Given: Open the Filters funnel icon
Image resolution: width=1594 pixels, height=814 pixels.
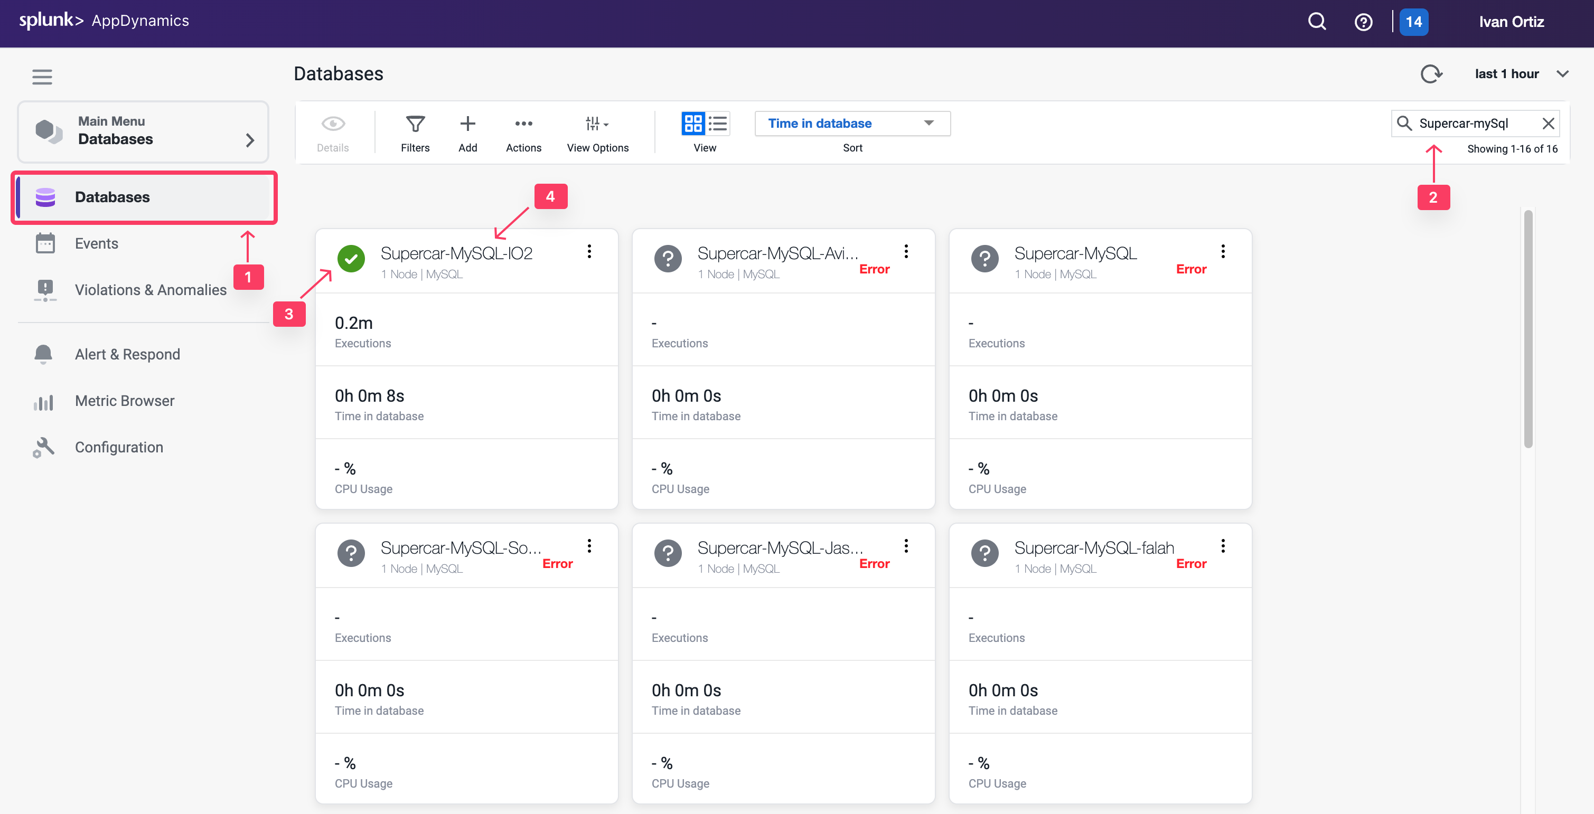Looking at the screenshot, I should (x=415, y=125).
